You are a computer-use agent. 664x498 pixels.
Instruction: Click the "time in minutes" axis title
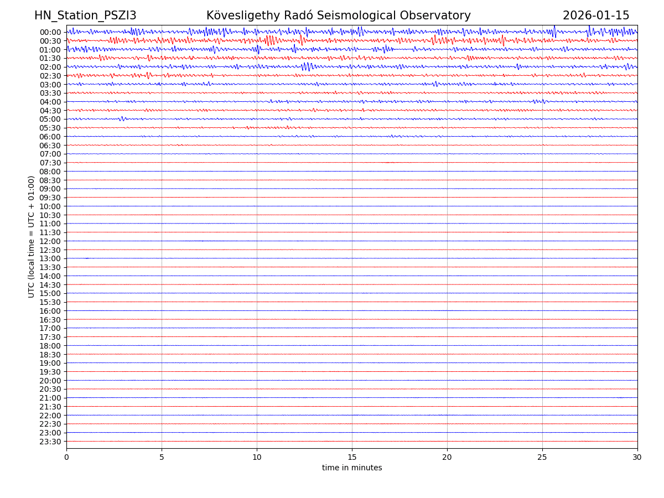pyautogui.click(x=352, y=468)
